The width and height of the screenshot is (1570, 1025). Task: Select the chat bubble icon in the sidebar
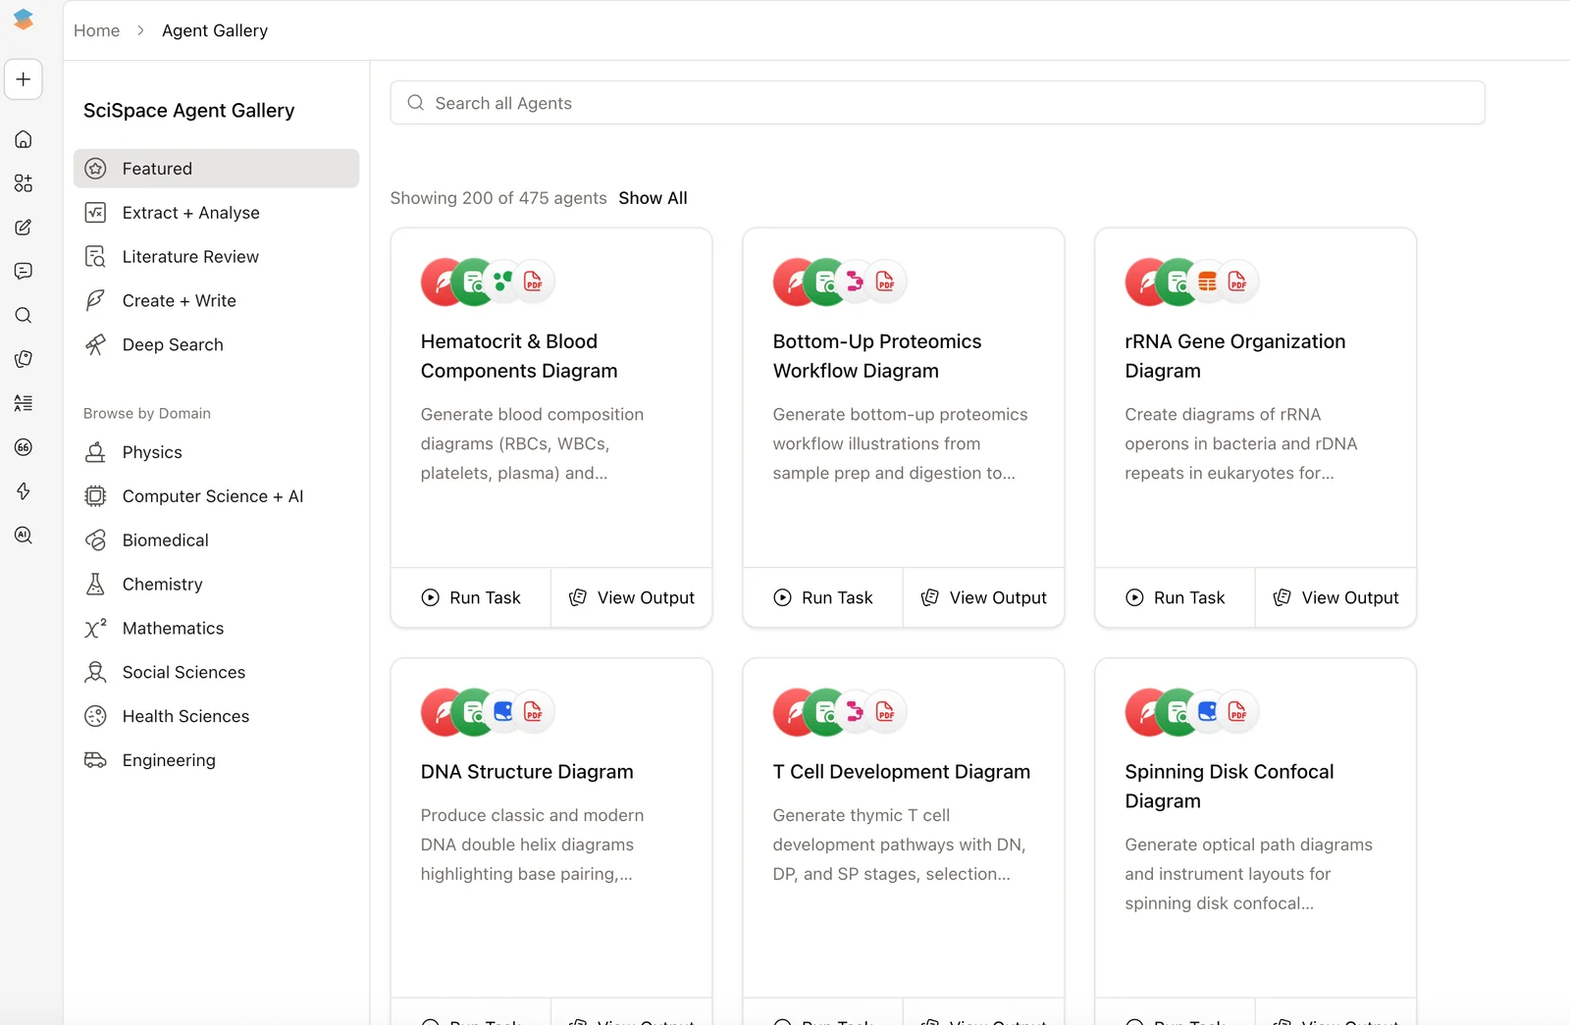tap(23, 271)
